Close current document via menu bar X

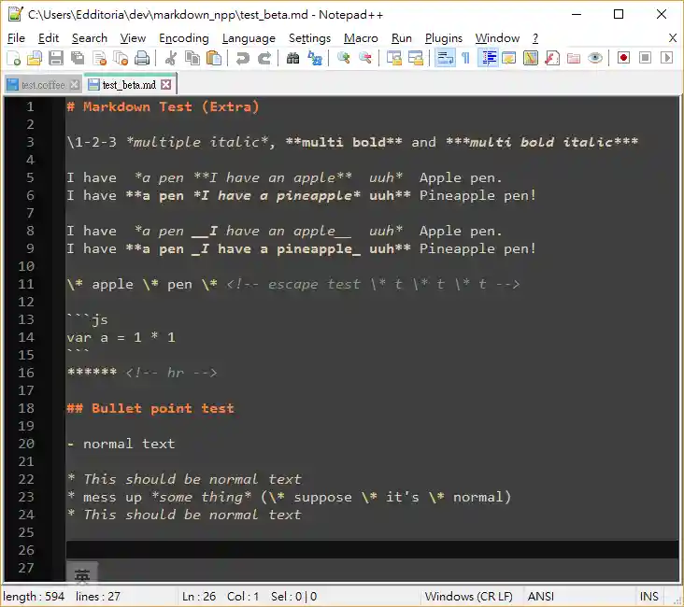pos(673,38)
